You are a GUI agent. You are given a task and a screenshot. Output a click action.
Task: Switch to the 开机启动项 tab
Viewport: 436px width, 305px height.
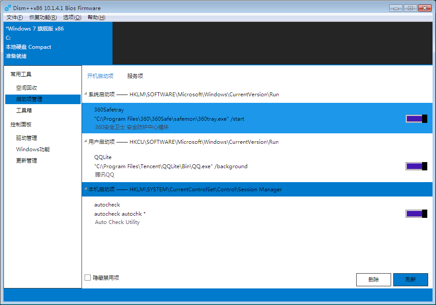point(100,76)
